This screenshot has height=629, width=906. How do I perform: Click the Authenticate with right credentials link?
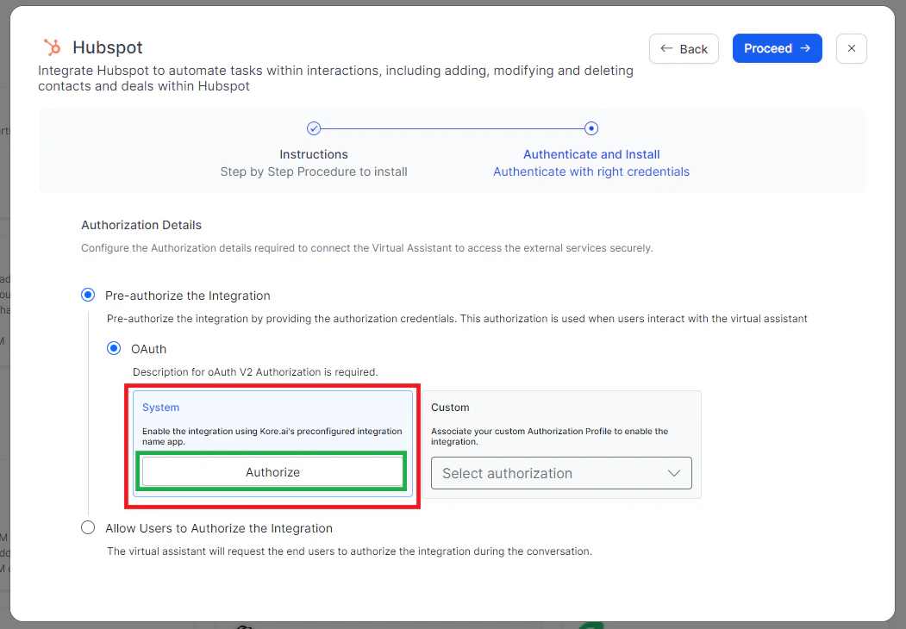pyautogui.click(x=591, y=171)
